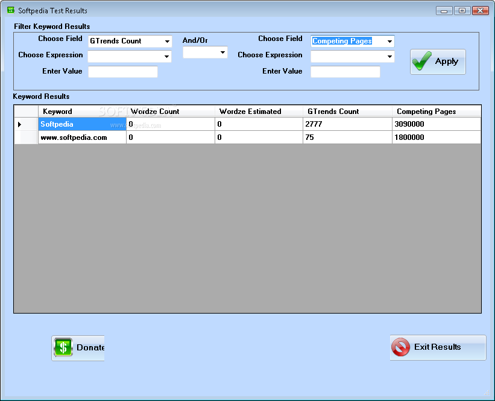This screenshot has height=401, width=495.
Task: Click the right Enter Value input field
Action: point(345,72)
